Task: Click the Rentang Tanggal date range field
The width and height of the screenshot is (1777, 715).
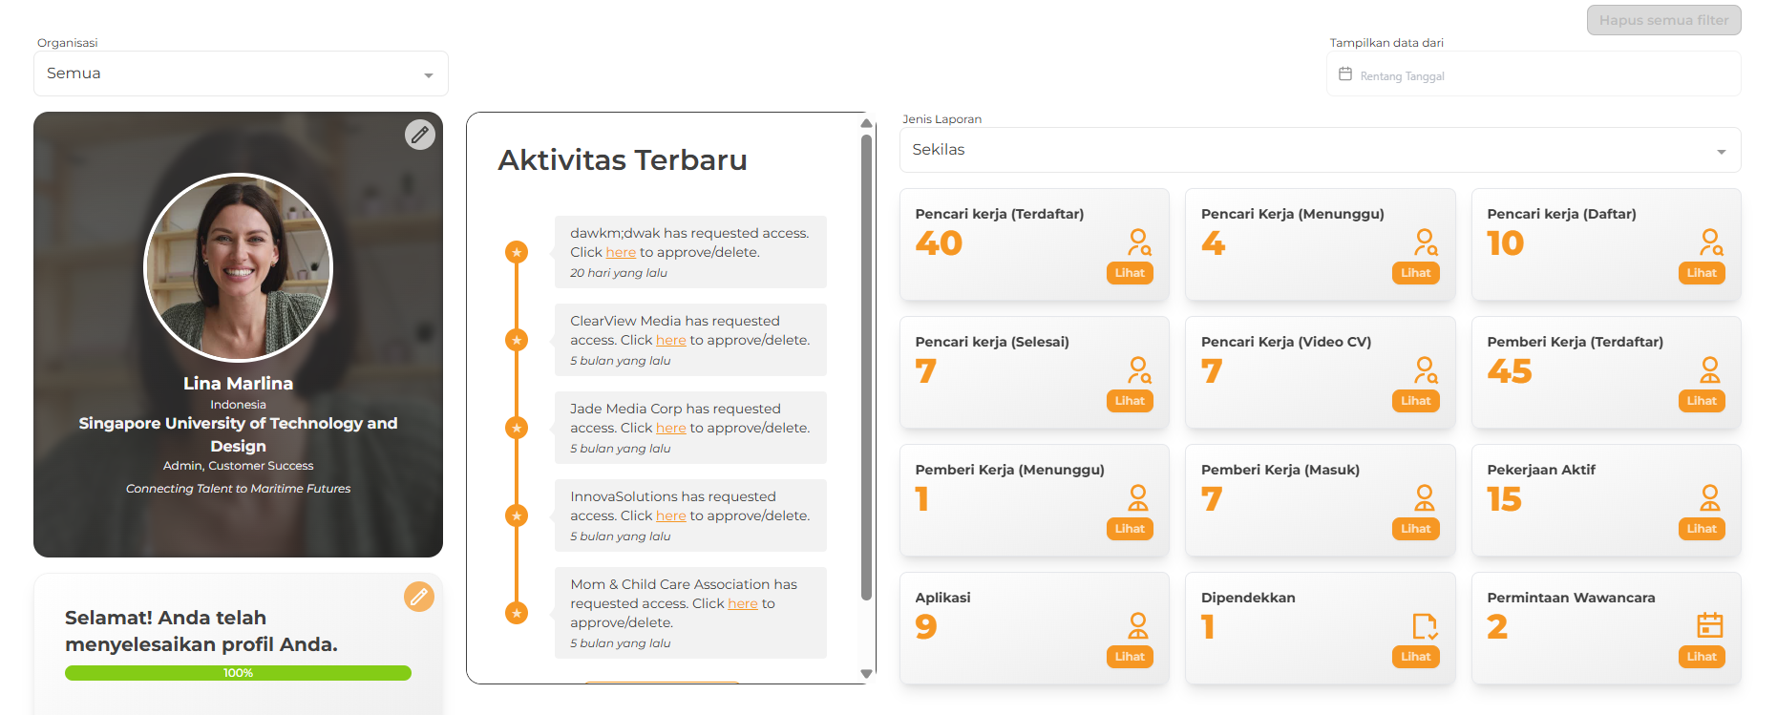Action: click(1533, 74)
